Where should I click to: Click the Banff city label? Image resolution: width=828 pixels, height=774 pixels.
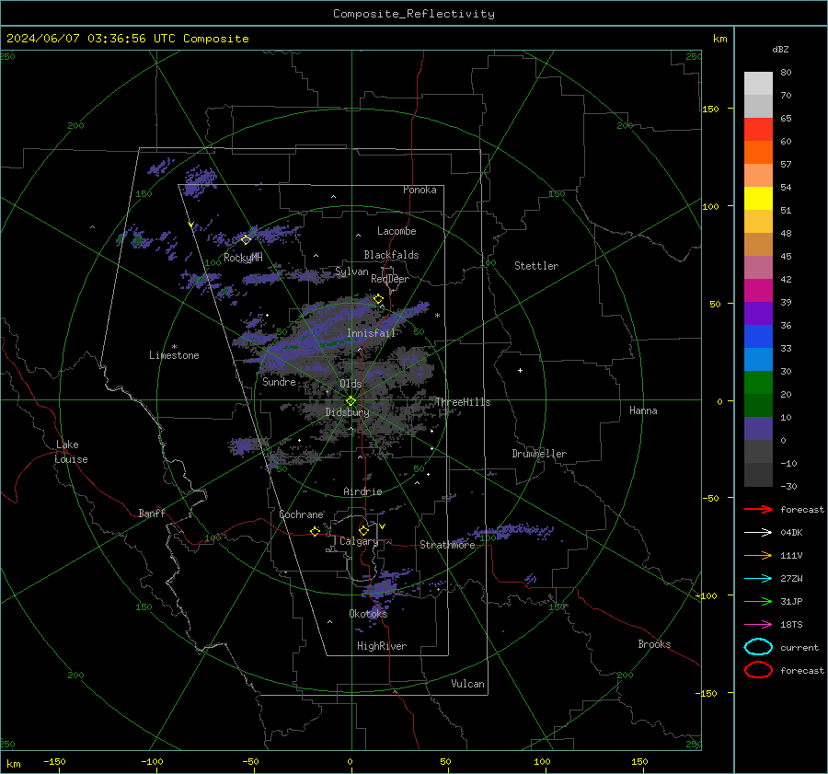152,514
